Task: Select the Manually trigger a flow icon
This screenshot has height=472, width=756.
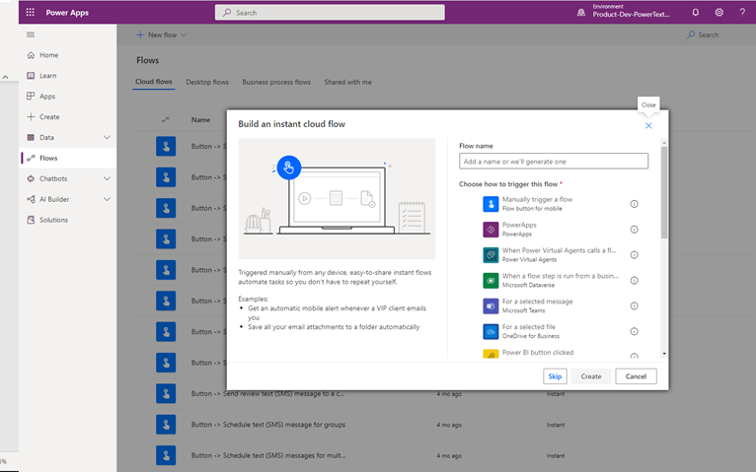Action: [491, 204]
